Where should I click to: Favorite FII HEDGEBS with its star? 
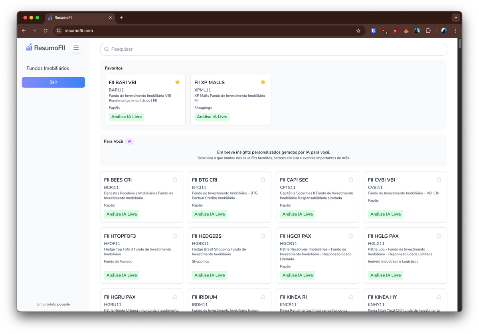[263, 236]
